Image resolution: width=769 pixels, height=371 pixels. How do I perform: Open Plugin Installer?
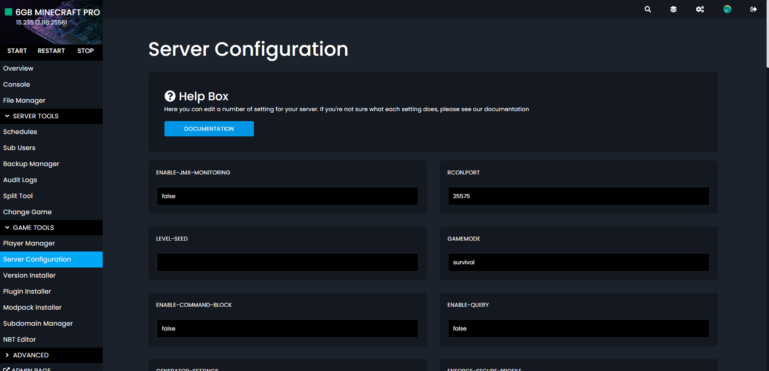(x=51, y=291)
